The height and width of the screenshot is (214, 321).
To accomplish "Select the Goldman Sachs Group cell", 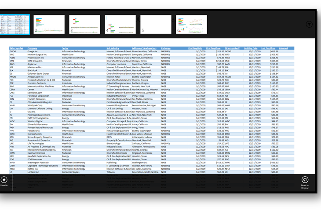I will click(38, 74).
